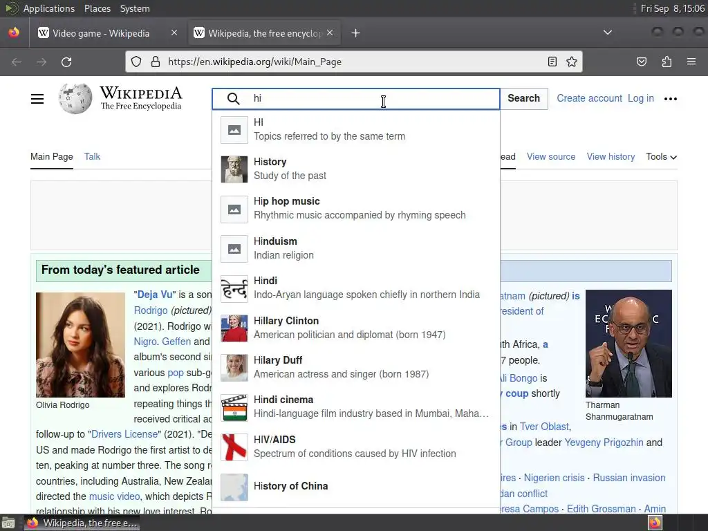The height and width of the screenshot is (531, 708).
Task: Open the tracking protection shield icon
Action: [x=136, y=62]
